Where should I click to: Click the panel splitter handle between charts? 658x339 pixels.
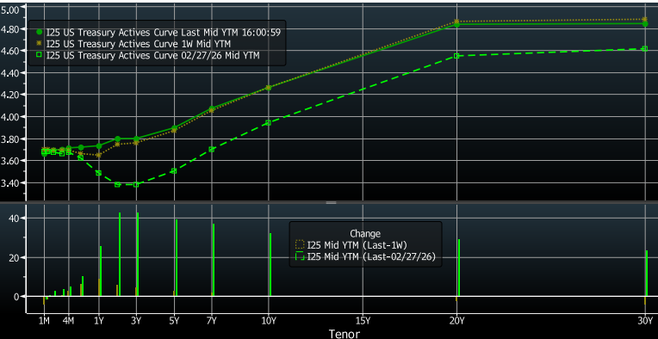[x=331, y=203]
